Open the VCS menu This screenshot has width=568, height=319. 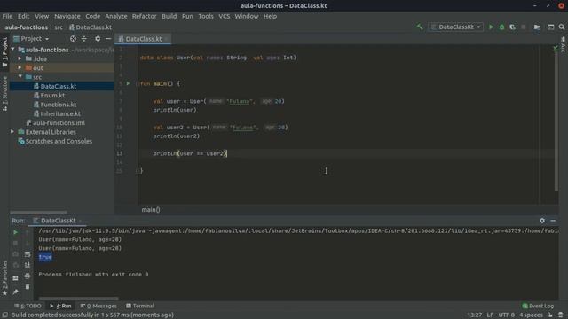tap(225, 16)
